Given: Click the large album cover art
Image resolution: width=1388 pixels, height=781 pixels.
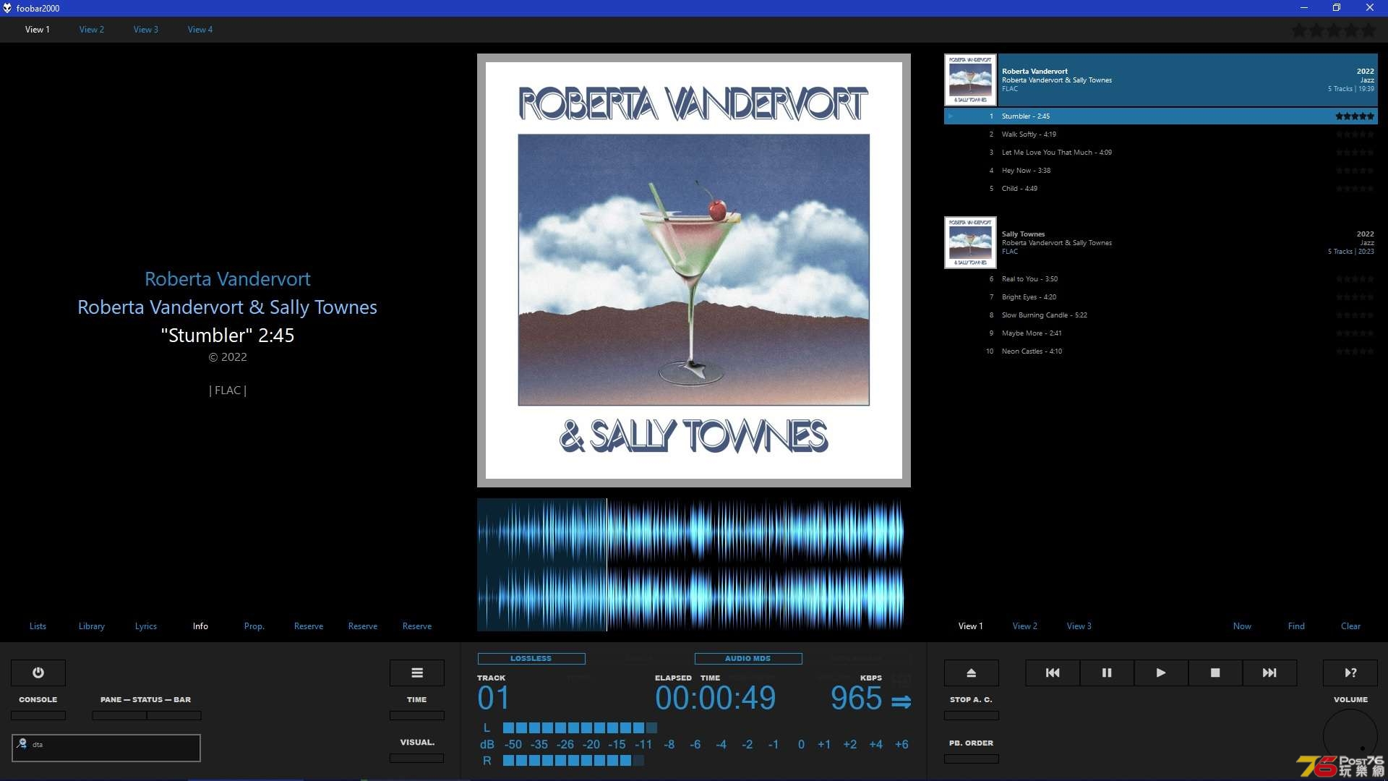Looking at the screenshot, I should point(694,270).
